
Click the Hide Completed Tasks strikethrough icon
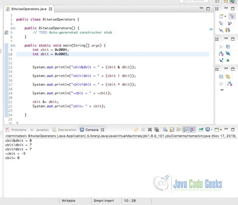[221, 30]
